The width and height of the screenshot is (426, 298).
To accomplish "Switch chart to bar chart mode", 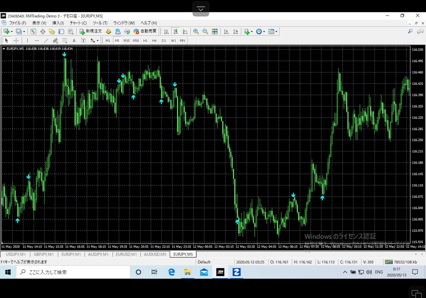I will (x=166, y=31).
